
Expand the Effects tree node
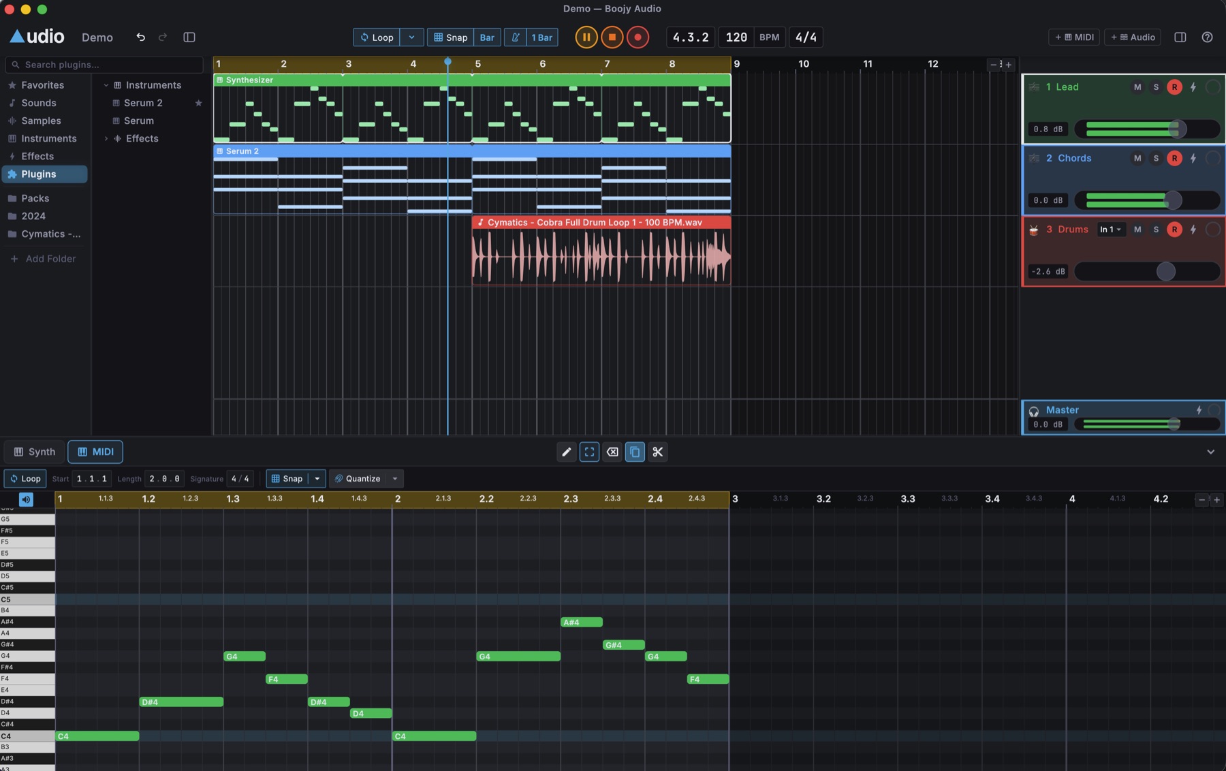pos(106,138)
